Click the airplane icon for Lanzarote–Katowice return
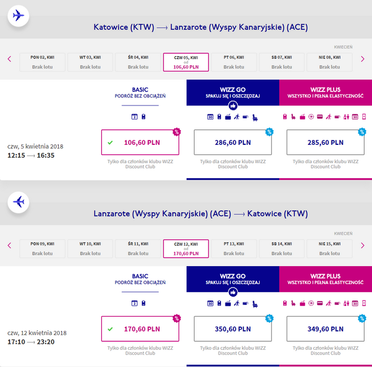 pos(18,202)
